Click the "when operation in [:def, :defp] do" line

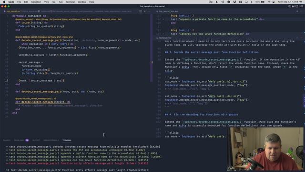tap(48, 44)
